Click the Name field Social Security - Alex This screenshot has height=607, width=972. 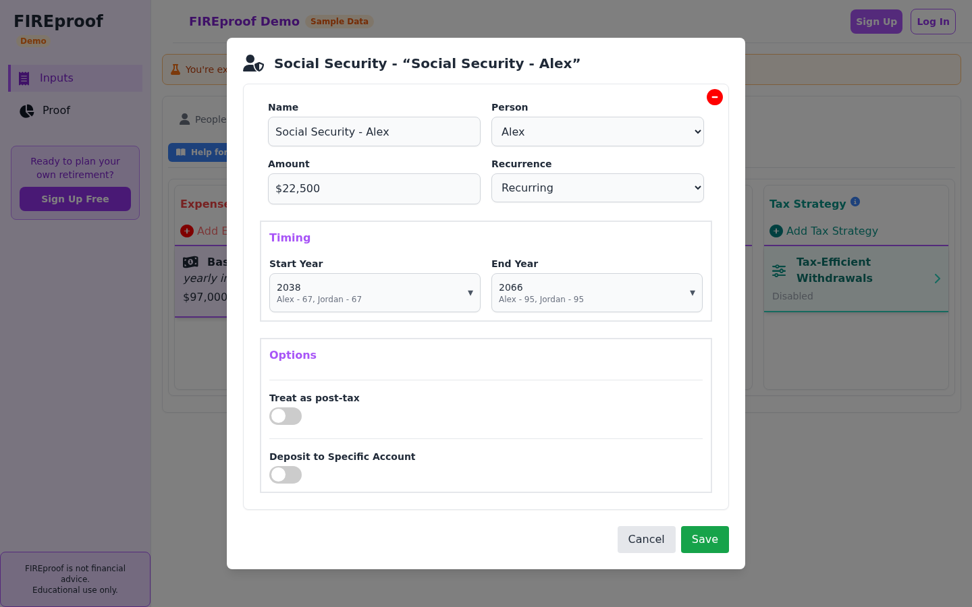[x=374, y=132]
